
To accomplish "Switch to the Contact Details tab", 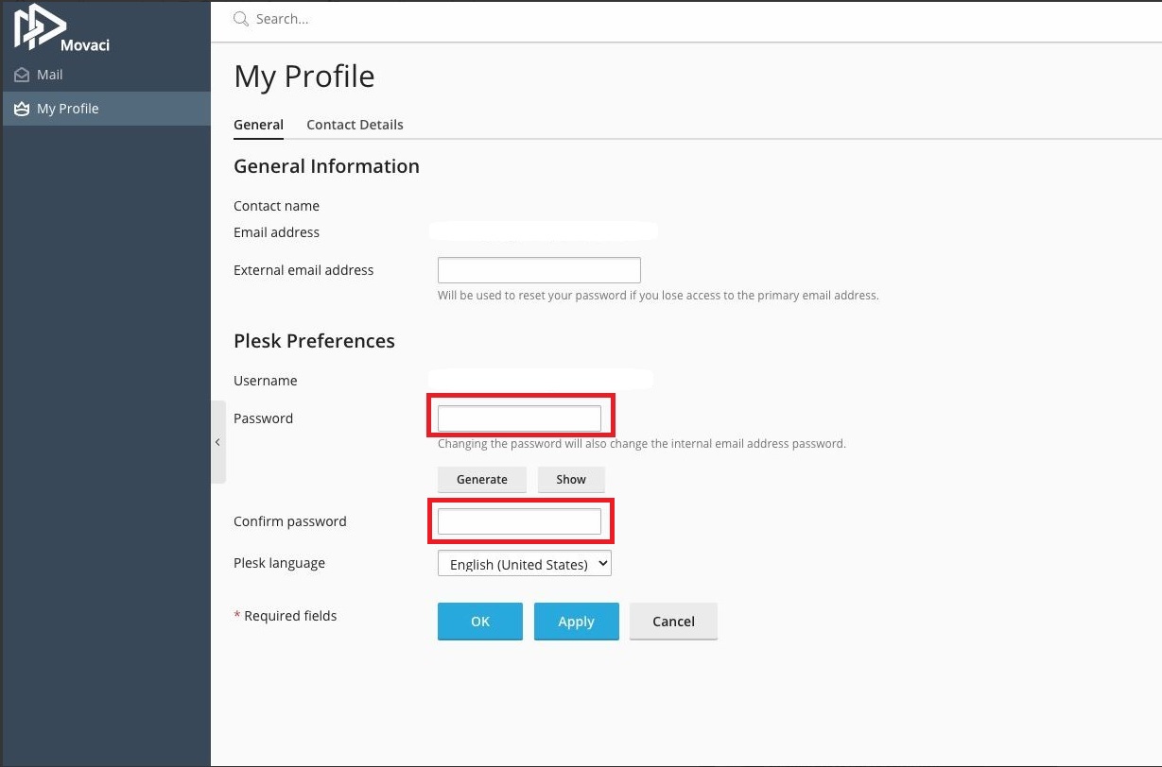I will pyautogui.click(x=355, y=125).
